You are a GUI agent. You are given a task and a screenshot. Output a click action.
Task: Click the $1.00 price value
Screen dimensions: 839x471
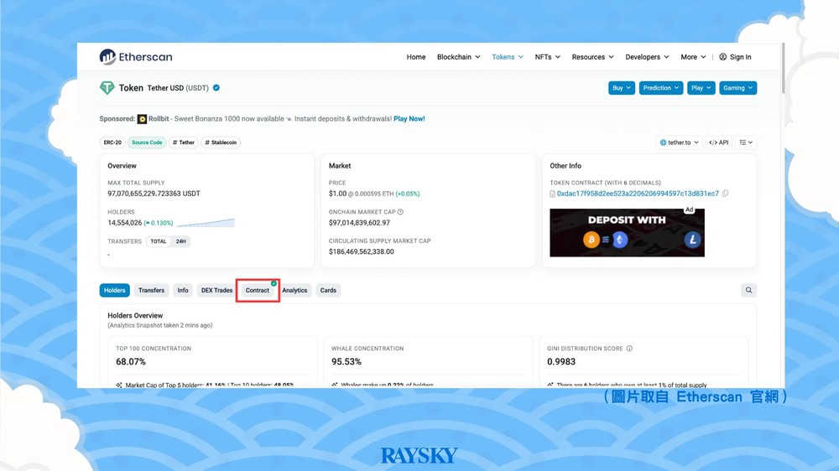pos(337,194)
